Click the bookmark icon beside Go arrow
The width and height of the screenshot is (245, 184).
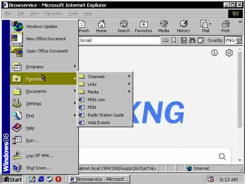174,40
